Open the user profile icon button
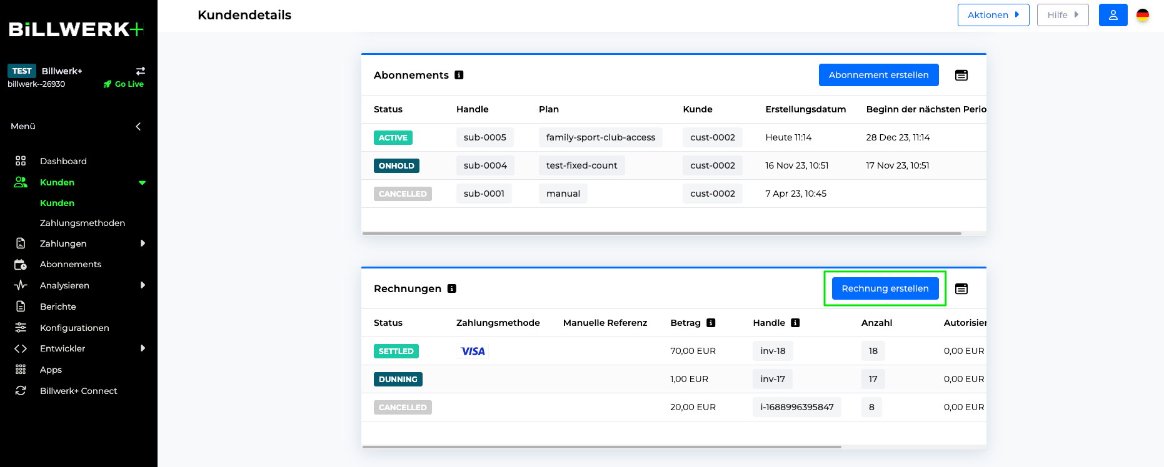1164x467 pixels. [1113, 15]
